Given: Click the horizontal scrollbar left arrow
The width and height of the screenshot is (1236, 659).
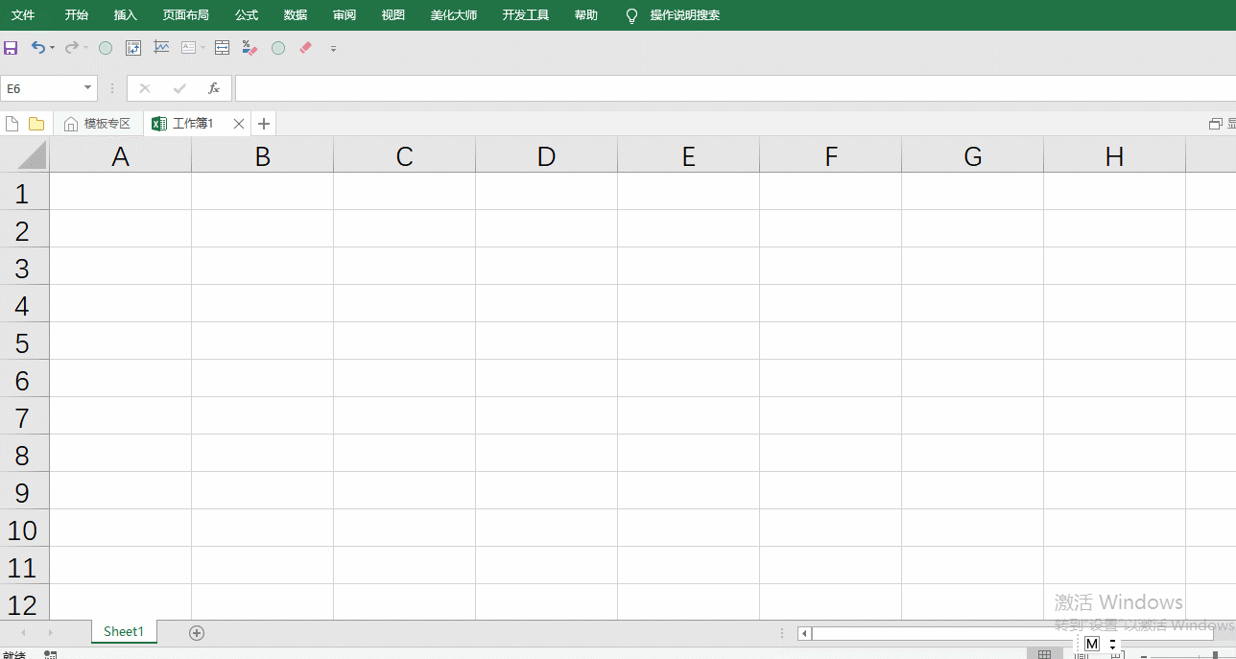Looking at the screenshot, I should [x=804, y=633].
